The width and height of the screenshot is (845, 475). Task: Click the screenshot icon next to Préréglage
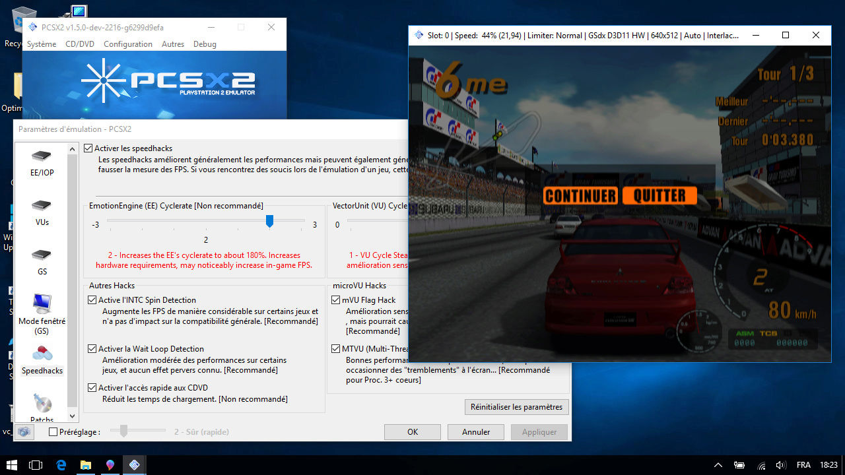pyautogui.click(x=24, y=432)
